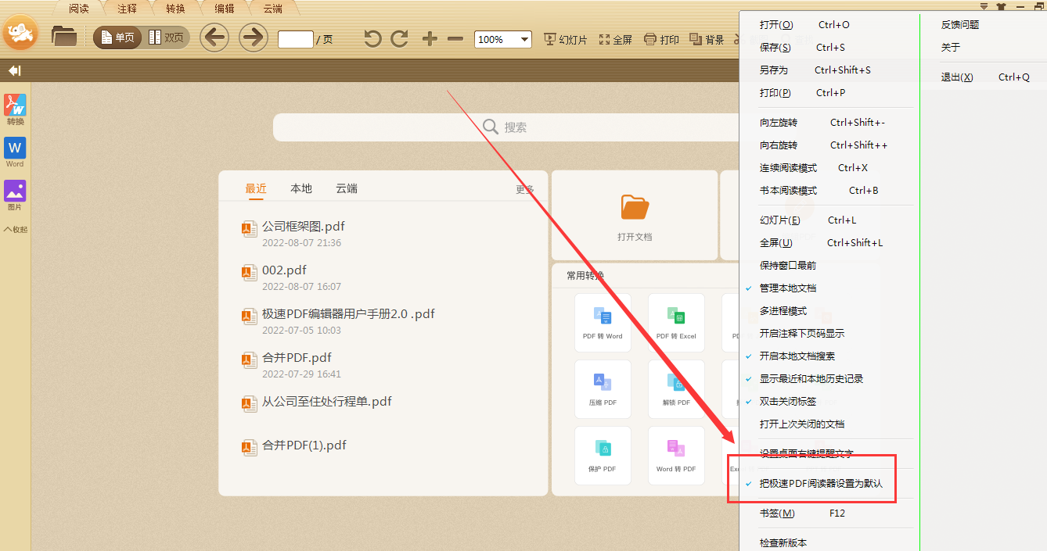Open the 转换 PDF-to-Word sidebar icon
The width and height of the screenshot is (1047, 551).
[16, 109]
